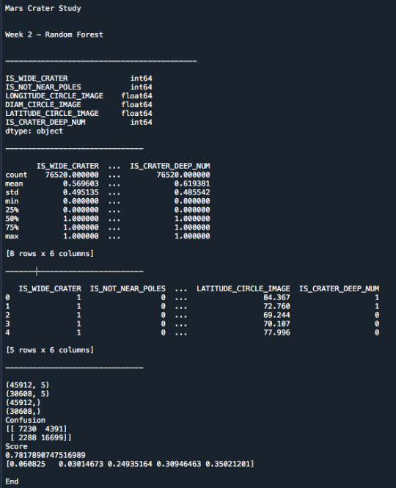Image resolution: width=396 pixels, height=488 pixels.
Task: Select confusion matrix value 4391
Action: click(x=54, y=429)
